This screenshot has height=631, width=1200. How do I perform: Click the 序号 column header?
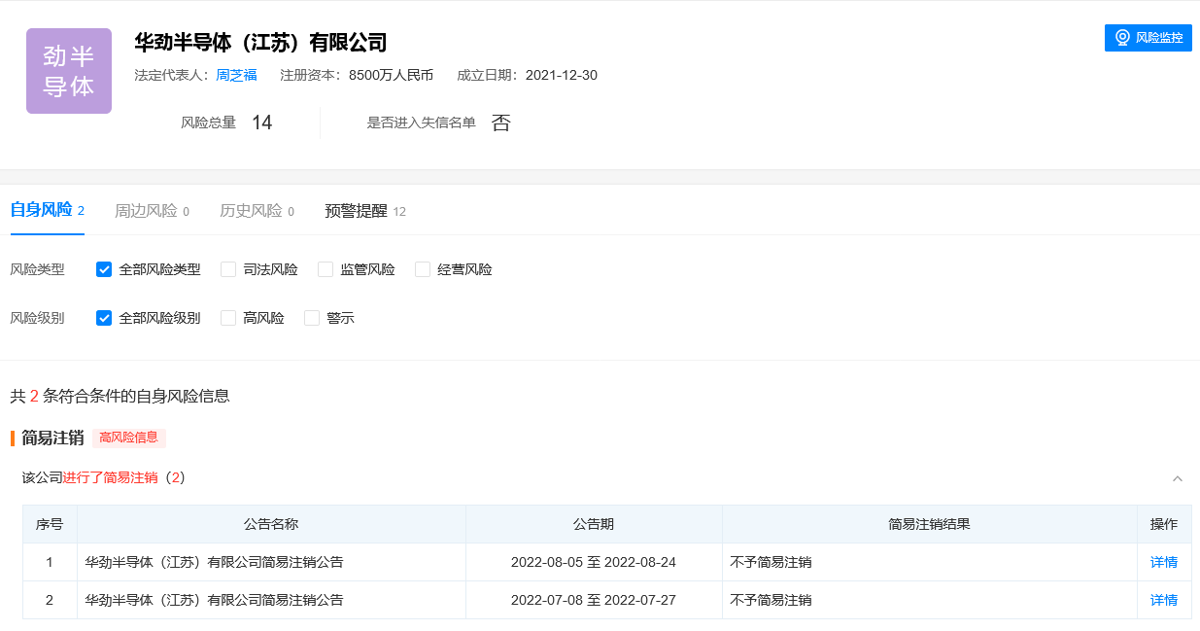pos(50,524)
